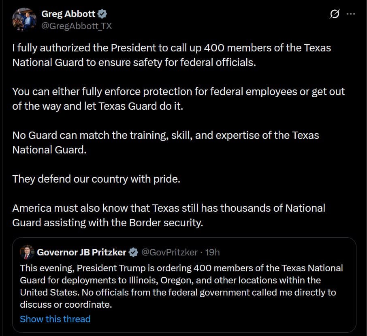Viewport: 367px width, 336px height.
Task: Click Greg Abbott's blue verified checkmark
Action: [102, 13]
